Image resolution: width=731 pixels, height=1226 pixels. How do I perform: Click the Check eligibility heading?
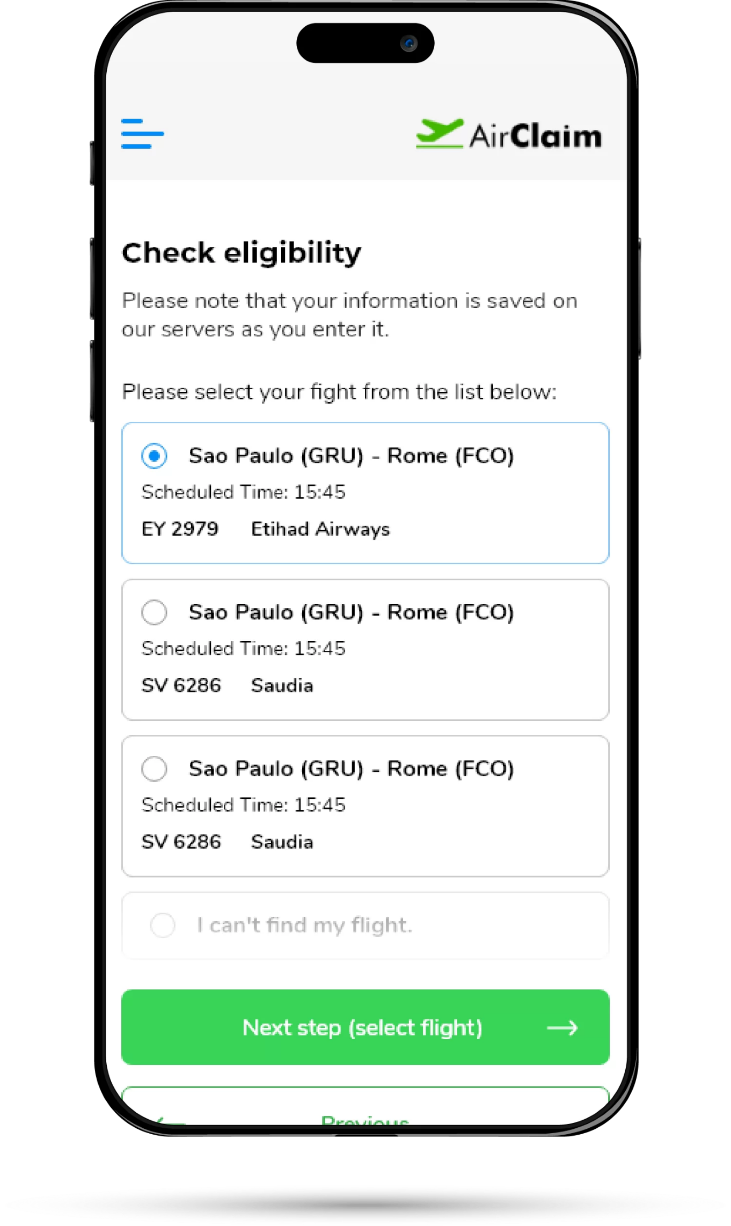241,253
